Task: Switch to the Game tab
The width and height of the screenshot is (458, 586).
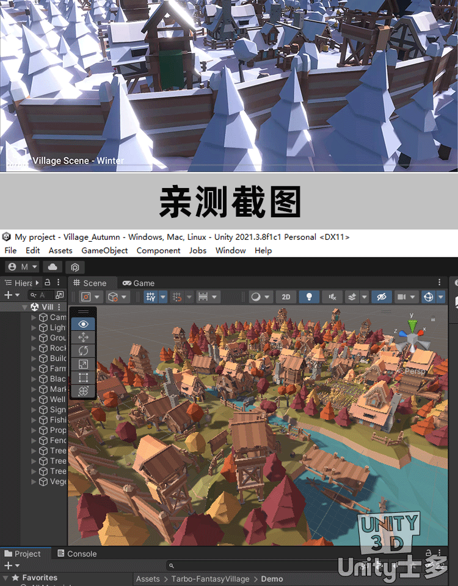Action: click(139, 283)
